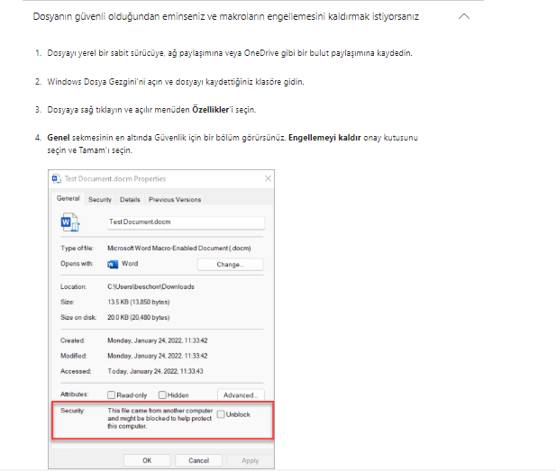Image resolution: width=556 pixels, height=471 pixels.
Task: Switch to the Security tab
Action: coord(99,199)
